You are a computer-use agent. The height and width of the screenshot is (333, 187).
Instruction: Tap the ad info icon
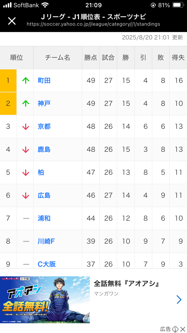tap(176, 329)
